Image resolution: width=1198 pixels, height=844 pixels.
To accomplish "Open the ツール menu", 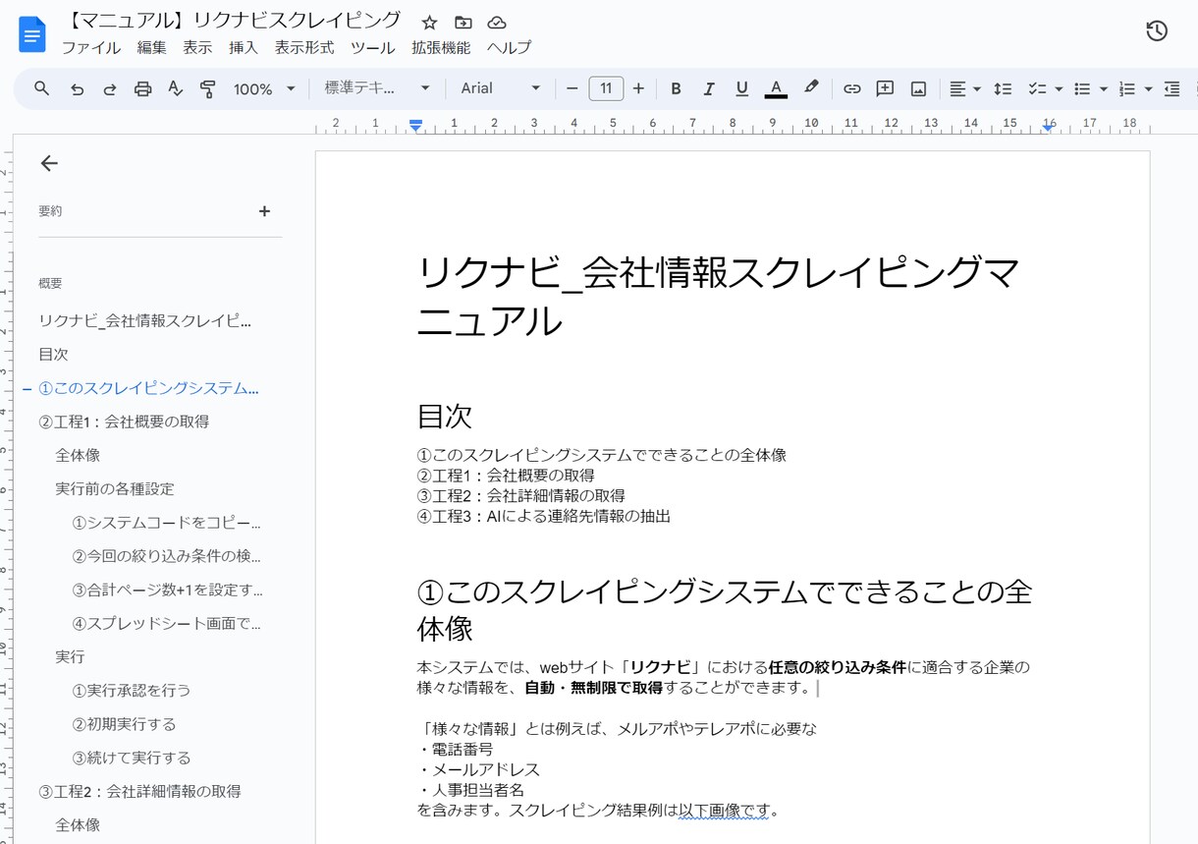I will 373,47.
